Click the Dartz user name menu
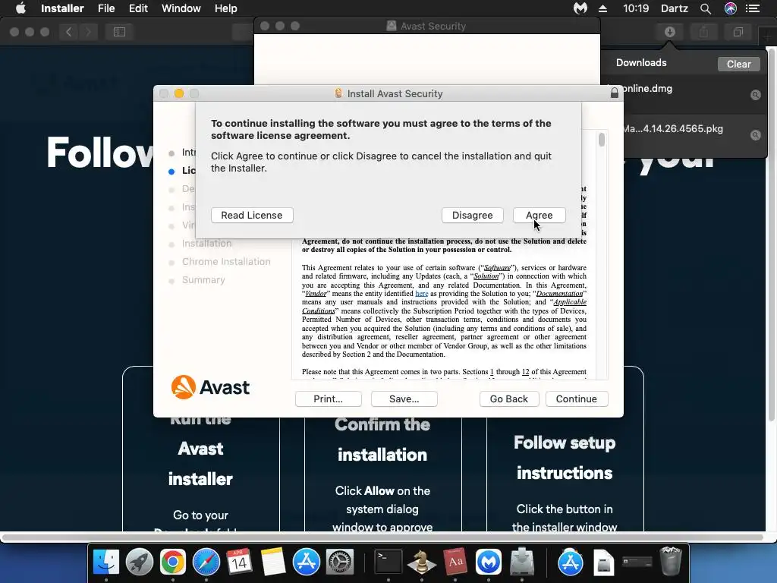 coord(675,8)
